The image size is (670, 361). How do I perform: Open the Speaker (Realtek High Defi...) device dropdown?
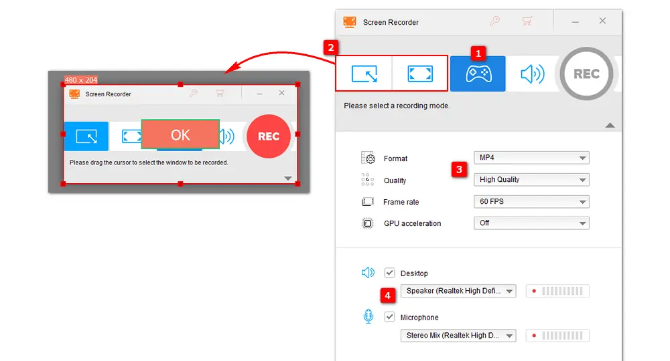(458, 291)
